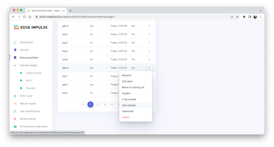Image resolution: width=274 pixels, height=147 pixels.
Task: Go to pagination page 4
Action: pos(112,105)
